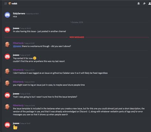Viewport: 151px width, 132px height.
Task: Click joeeee username above issue template question
Action: point(16,94)
